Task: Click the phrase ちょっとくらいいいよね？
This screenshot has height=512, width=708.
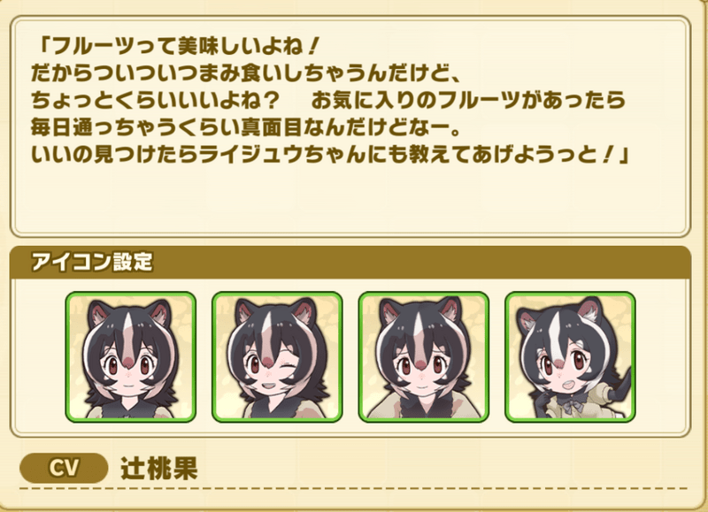Action: tap(157, 101)
